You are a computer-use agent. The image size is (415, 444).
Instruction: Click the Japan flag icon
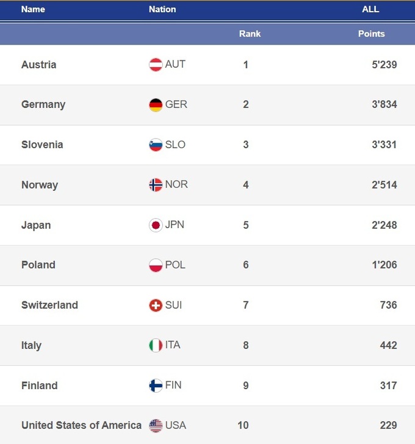(x=156, y=225)
